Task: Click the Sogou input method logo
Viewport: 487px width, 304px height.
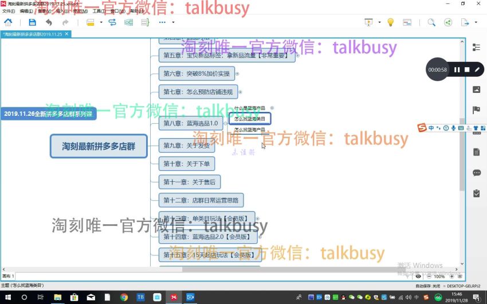Action: 422,128
